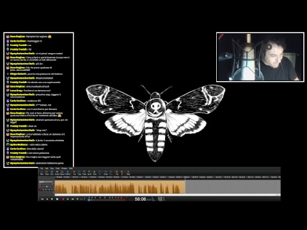Start recording with the red record button
The image size is (307, 230).
[x=63, y=199]
